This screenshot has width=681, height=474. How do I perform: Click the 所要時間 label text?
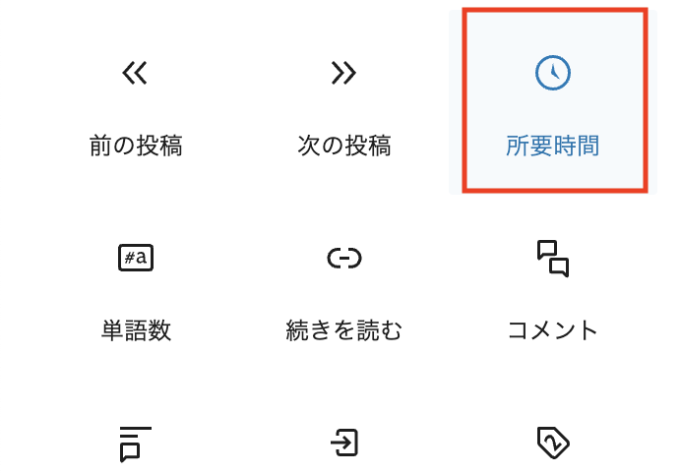[552, 146]
